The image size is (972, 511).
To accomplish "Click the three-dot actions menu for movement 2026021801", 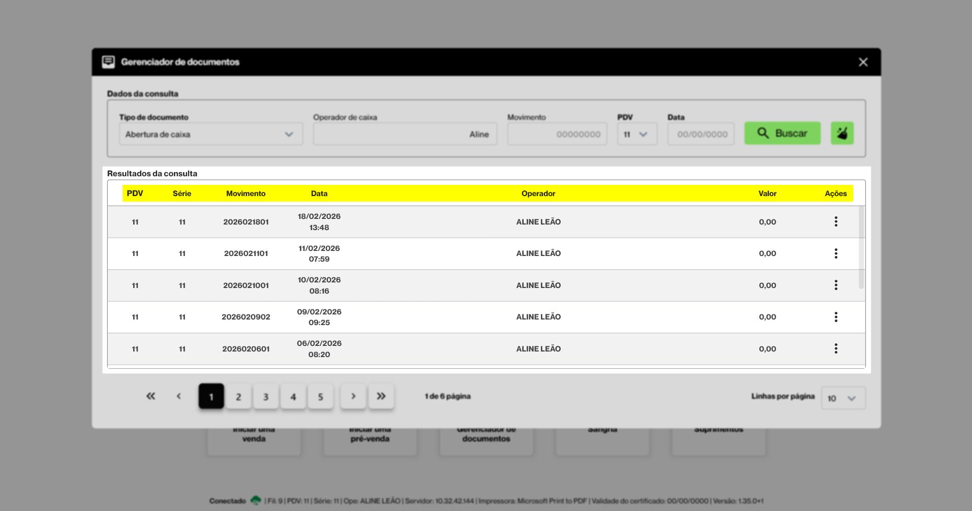I will (x=836, y=221).
